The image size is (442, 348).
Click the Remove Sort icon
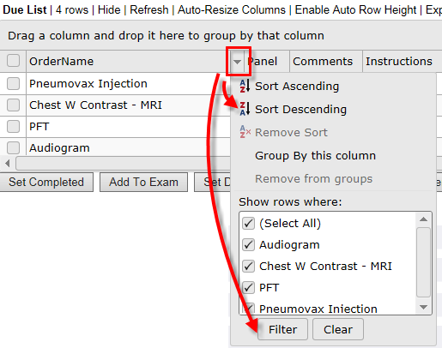click(x=245, y=132)
